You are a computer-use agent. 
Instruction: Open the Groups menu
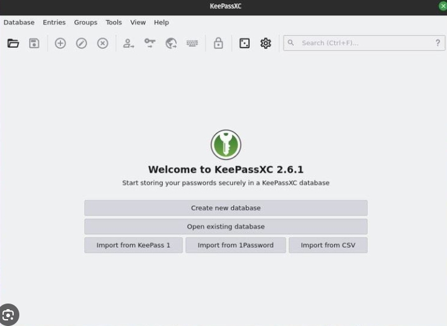[85, 22]
